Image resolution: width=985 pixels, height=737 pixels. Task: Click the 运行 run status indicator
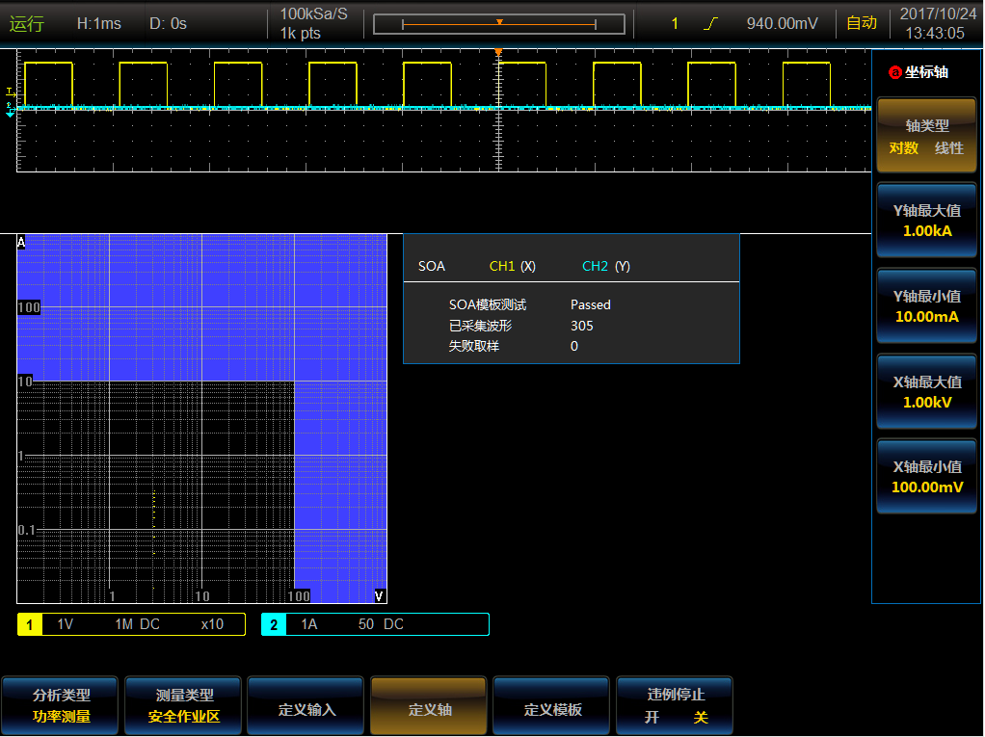coord(27,24)
